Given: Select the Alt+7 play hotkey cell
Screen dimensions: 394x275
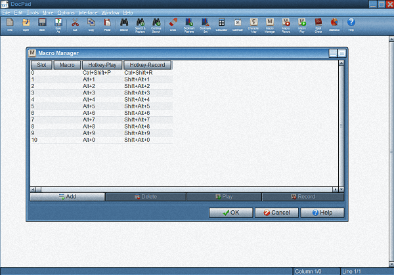Looking at the screenshot, I should (89, 119).
